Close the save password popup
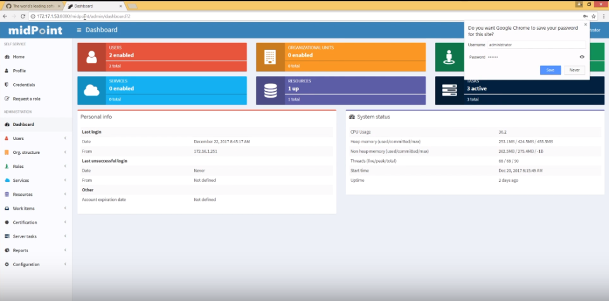 [x=586, y=25]
